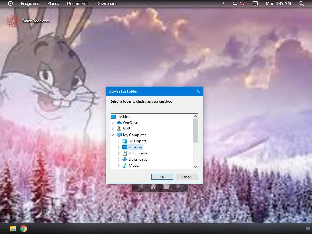Open the keyboard icon in bottom taskbar
Viewport: 312px width, 234px height.
pos(4,229)
